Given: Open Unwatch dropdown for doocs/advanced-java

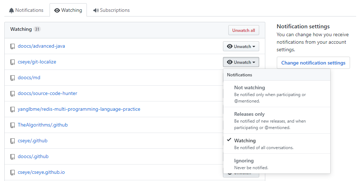Looking at the screenshot, I should point(241,46).
